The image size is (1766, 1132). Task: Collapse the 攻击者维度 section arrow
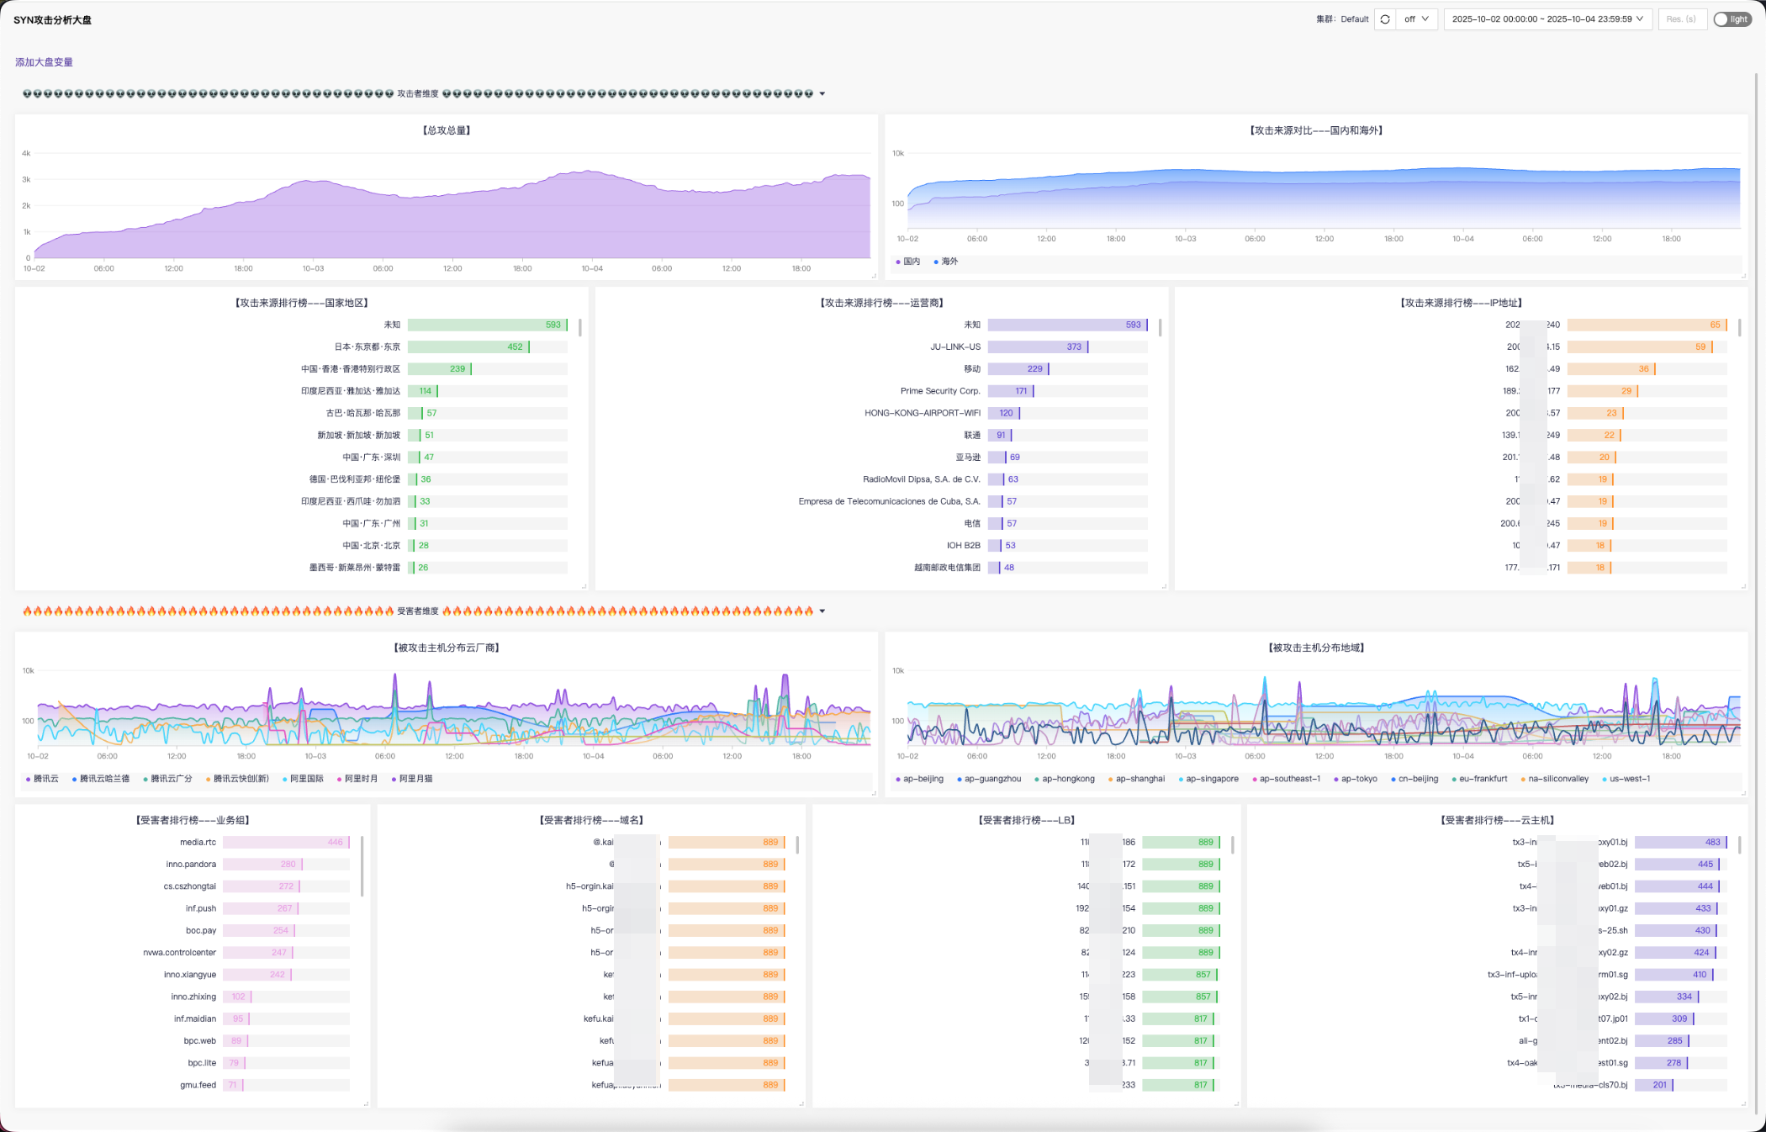[822, 94]
